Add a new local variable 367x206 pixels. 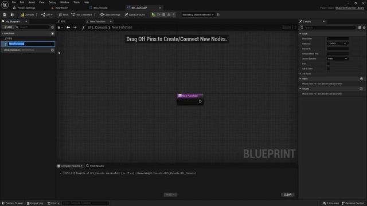(x=52, y=50)
